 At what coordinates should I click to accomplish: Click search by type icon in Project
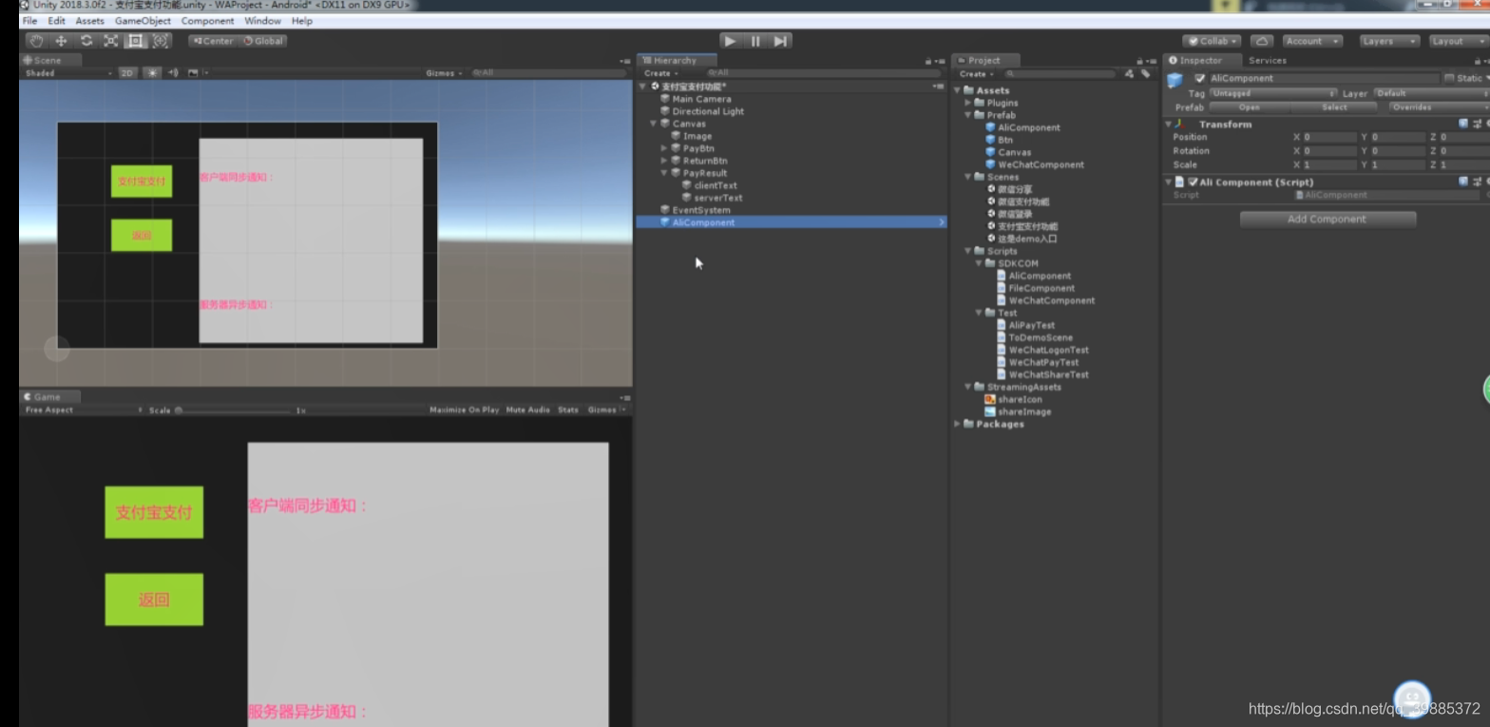point(1128,73)
